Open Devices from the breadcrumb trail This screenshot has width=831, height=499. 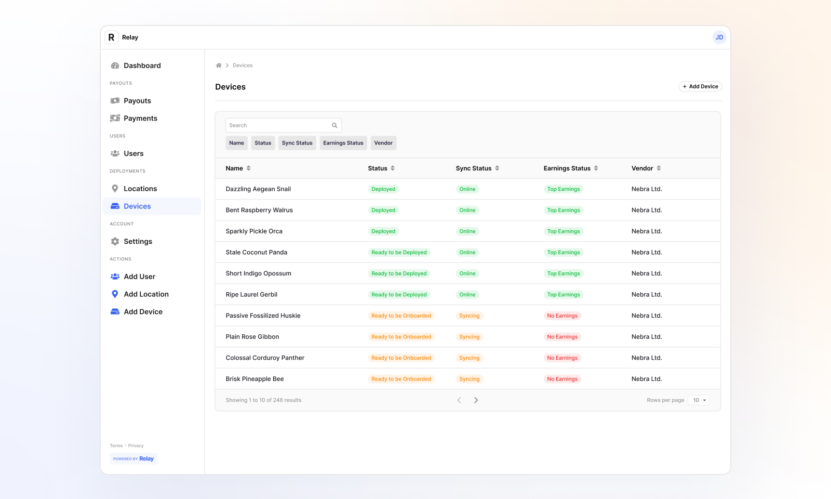click(243, 65)
